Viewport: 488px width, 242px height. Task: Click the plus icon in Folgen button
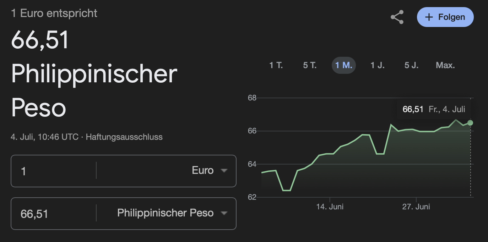pos(429,17)
